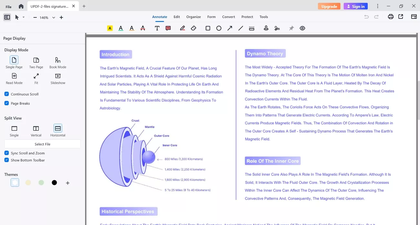Select the Stamp tool

(x=266, y=28)
